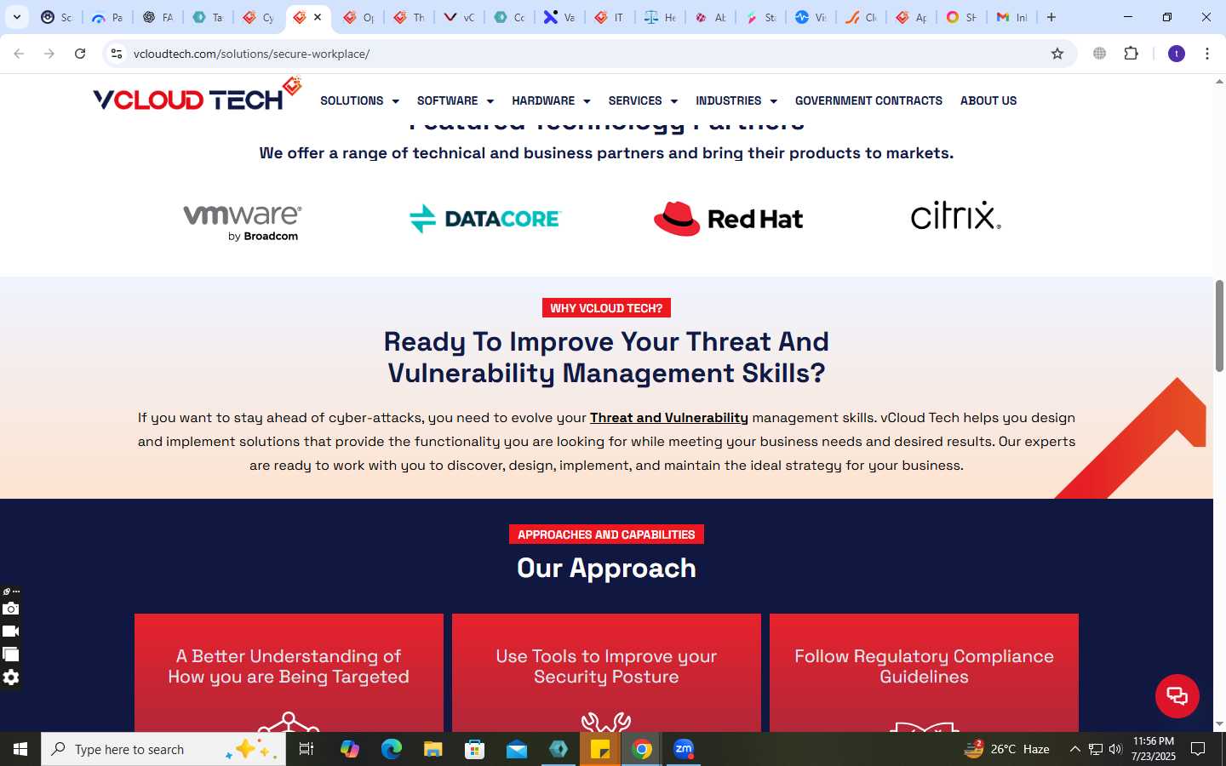The width and height of the screenshot is (1226, 766).
Task: Click the Red Hat partner logo
Action: [728, 219]
